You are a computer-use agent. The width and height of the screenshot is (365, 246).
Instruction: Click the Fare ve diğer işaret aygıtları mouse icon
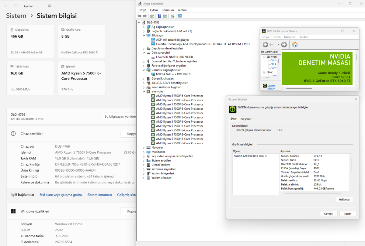pyautogui.click(x=148, y=66)
